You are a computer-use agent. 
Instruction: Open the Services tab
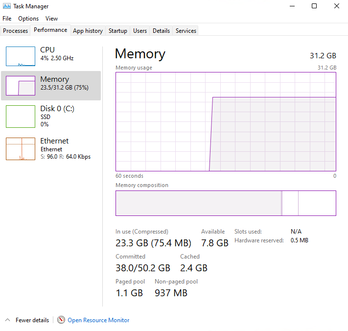coord(186,31)
